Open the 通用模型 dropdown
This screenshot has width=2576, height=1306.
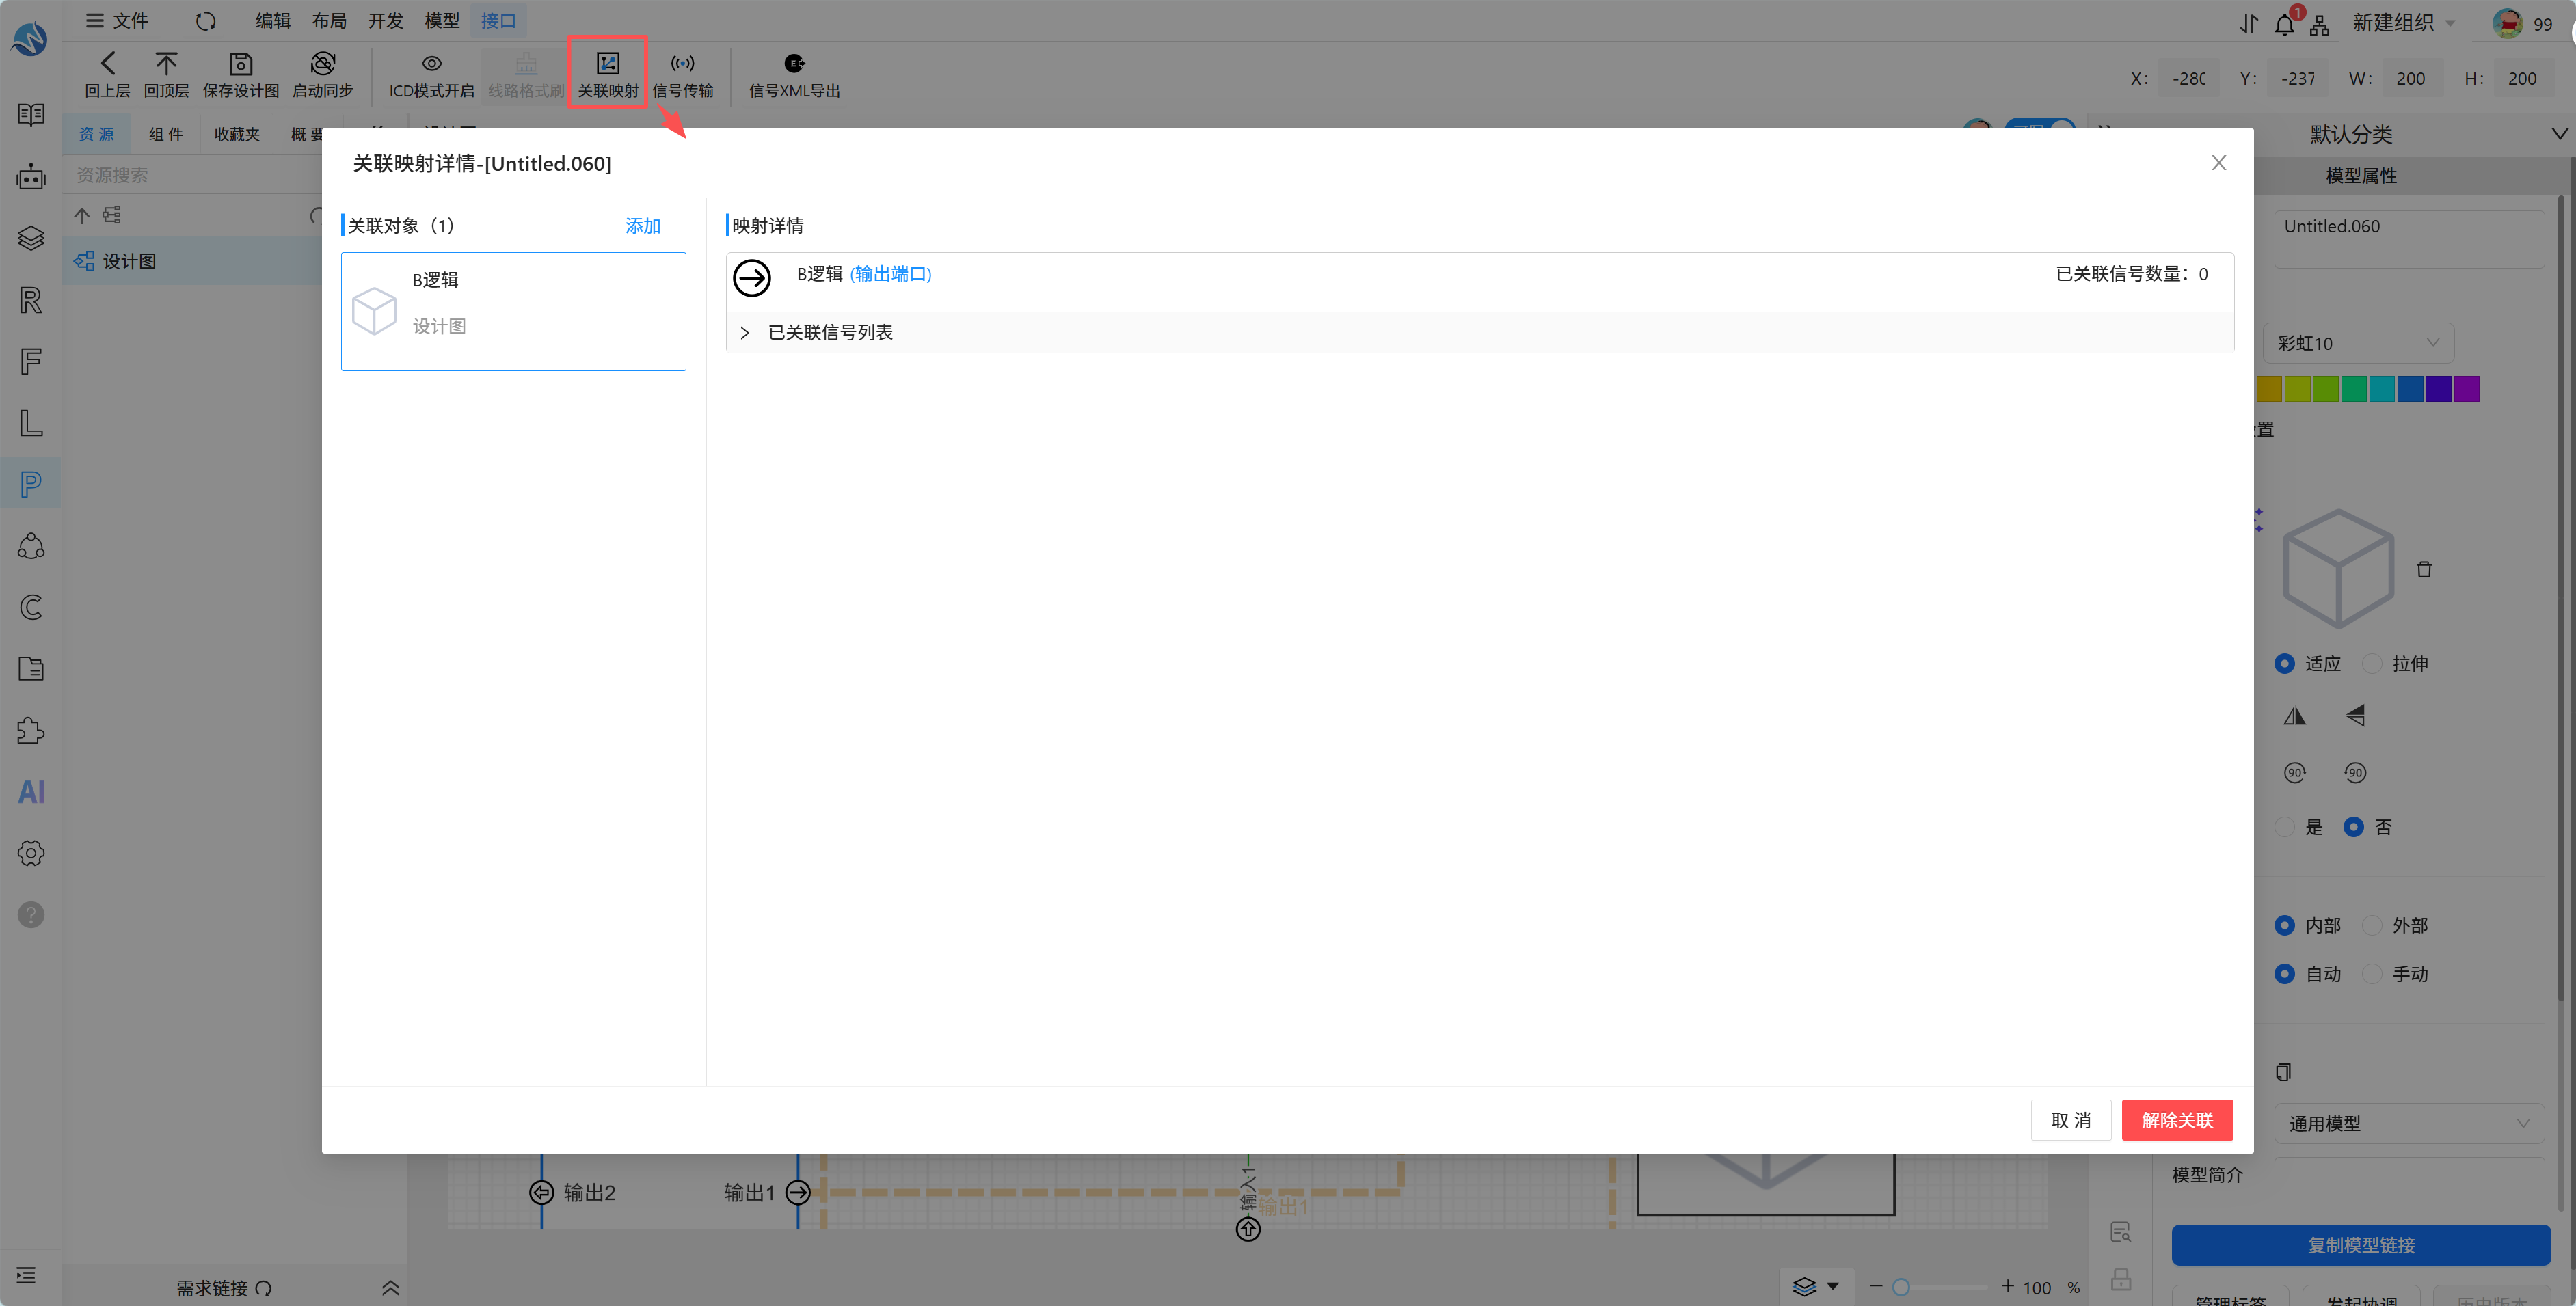click(x=2409, y=1123)
